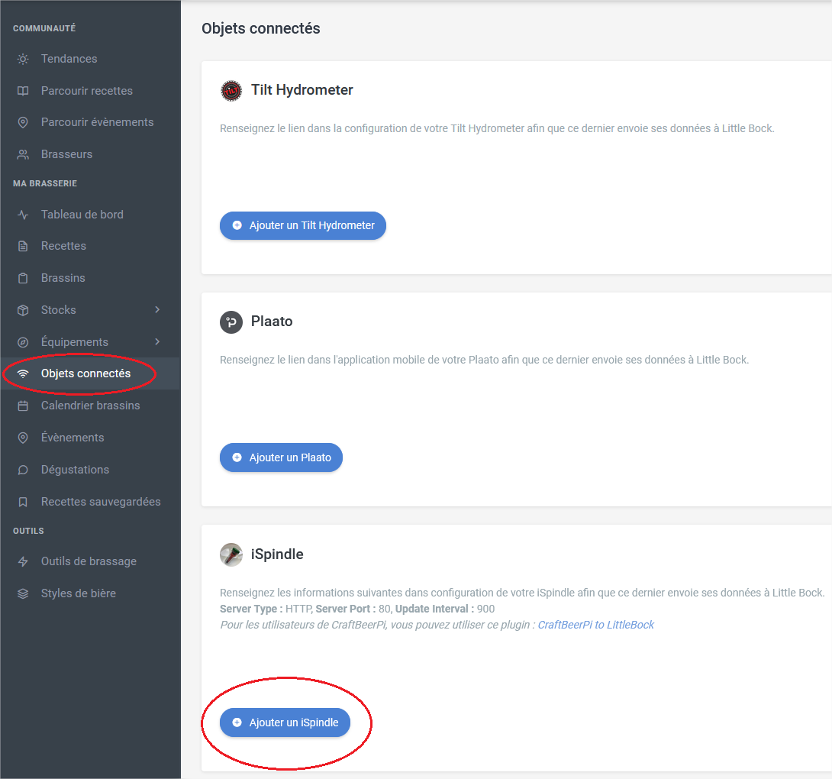Click the iSpindle logo thumbnail

click(x=231, y=555)
